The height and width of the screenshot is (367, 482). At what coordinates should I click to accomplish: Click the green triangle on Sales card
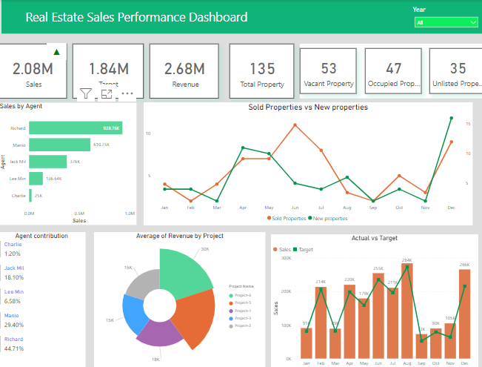click(x=57, y=51)
